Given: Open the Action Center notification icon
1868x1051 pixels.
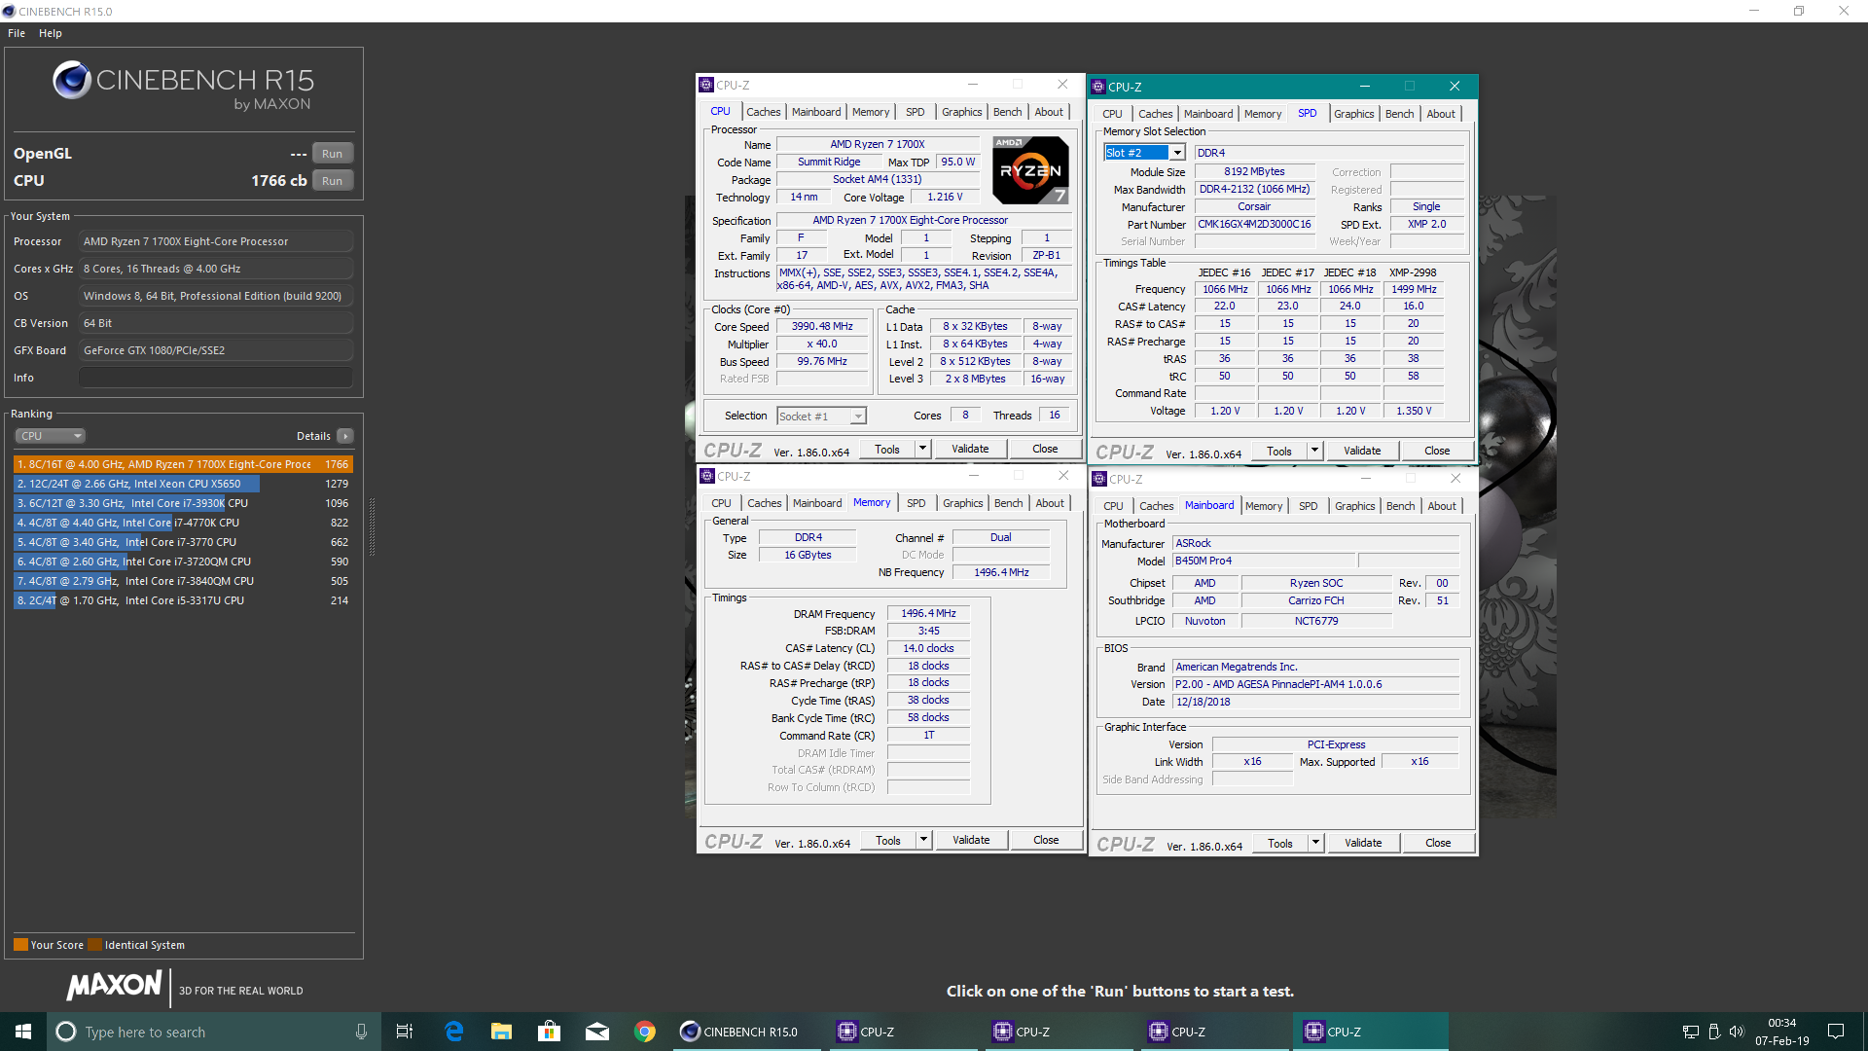Looking at the screenshot, I should (x=1836, y=1032).
